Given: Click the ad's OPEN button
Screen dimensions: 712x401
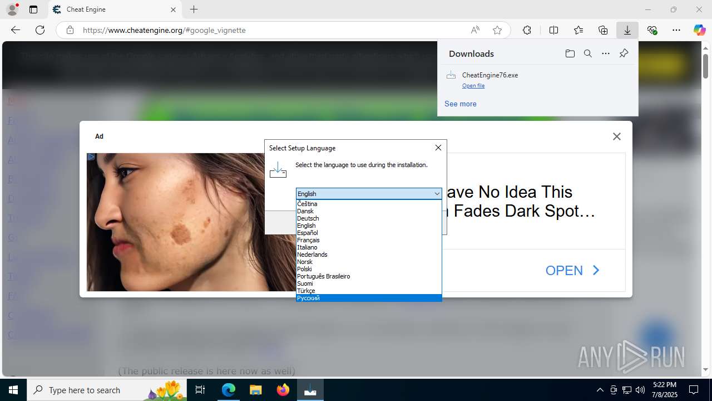Looking at the screenshot, I should [x=572, y=270].
